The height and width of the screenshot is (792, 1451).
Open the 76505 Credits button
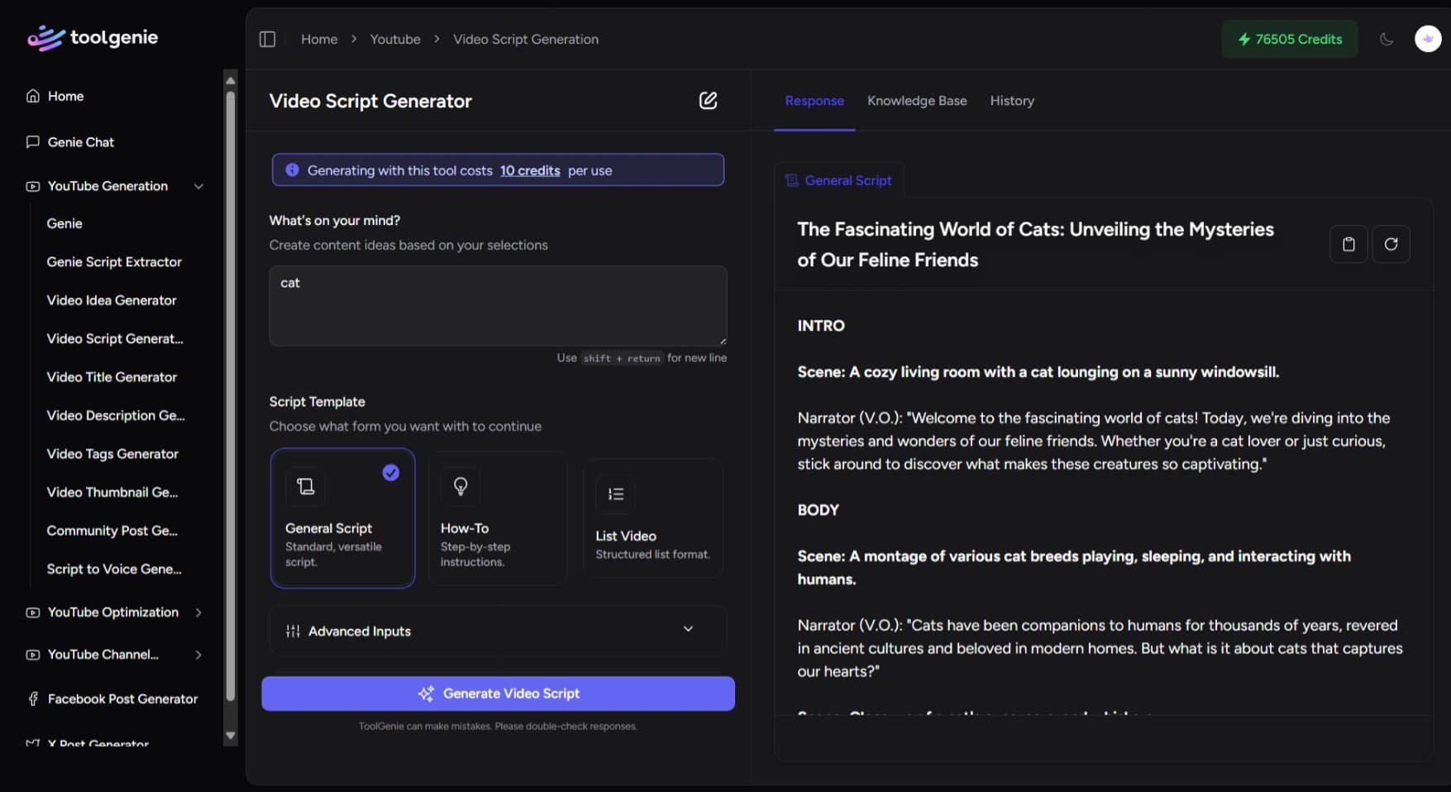tap(1290, 39)
